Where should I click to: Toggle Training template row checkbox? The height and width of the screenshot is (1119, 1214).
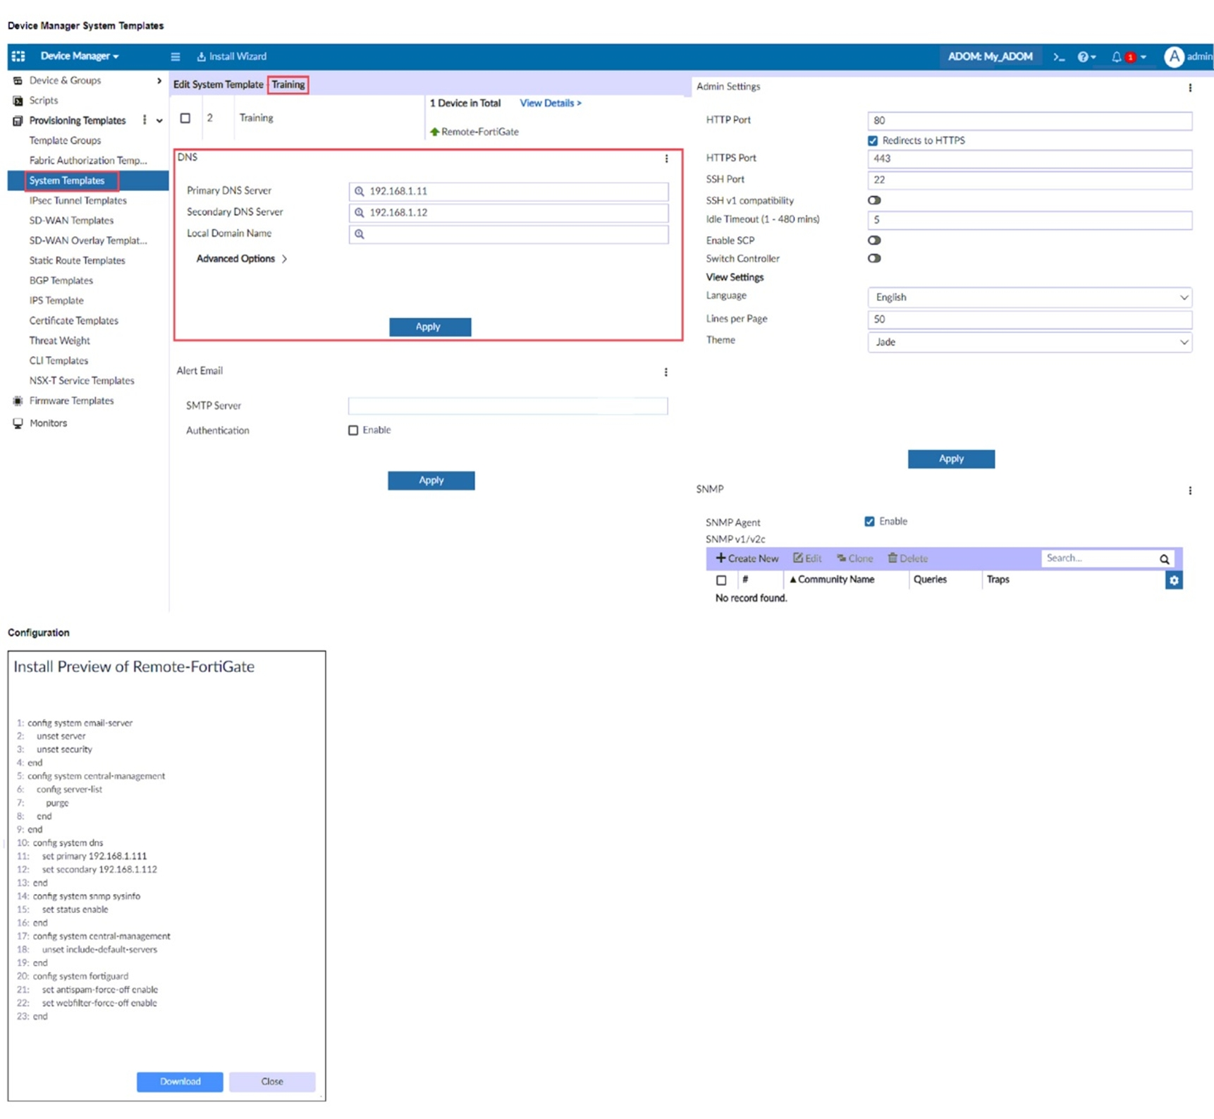pyautogui.click(x=185, y=118)
